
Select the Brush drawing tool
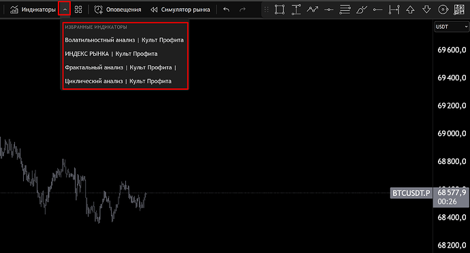tap(362, 10)
